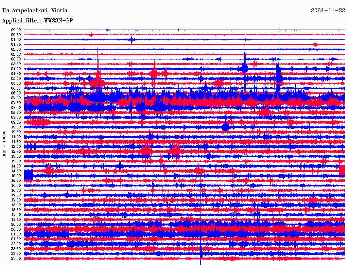Select the 17:30 time label
Viewport: 348px width, 265px height.
point(16,200)
